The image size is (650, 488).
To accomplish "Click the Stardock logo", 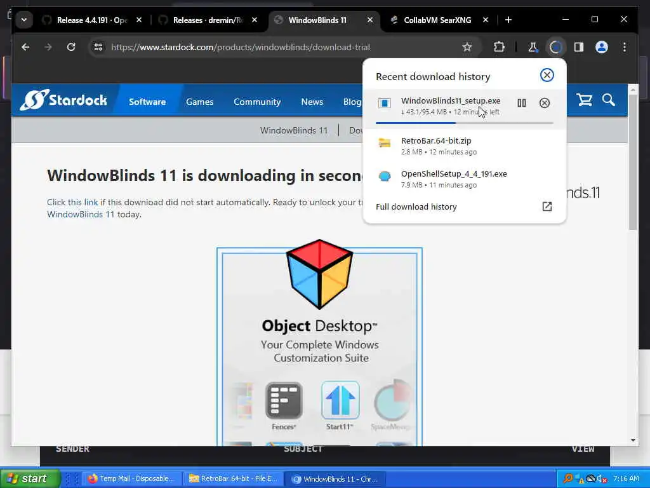I will point(63,100).
